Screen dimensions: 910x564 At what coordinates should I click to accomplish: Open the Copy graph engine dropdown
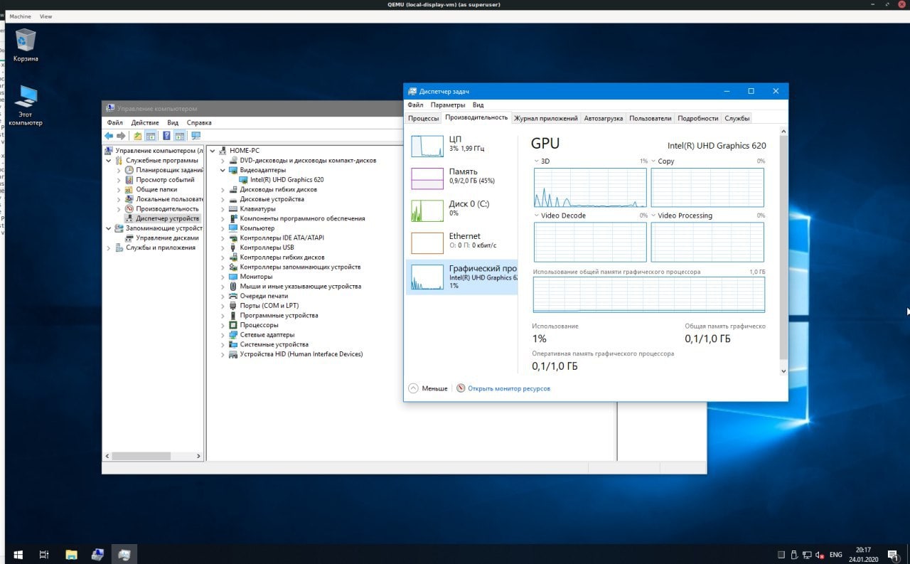point(654,161)
